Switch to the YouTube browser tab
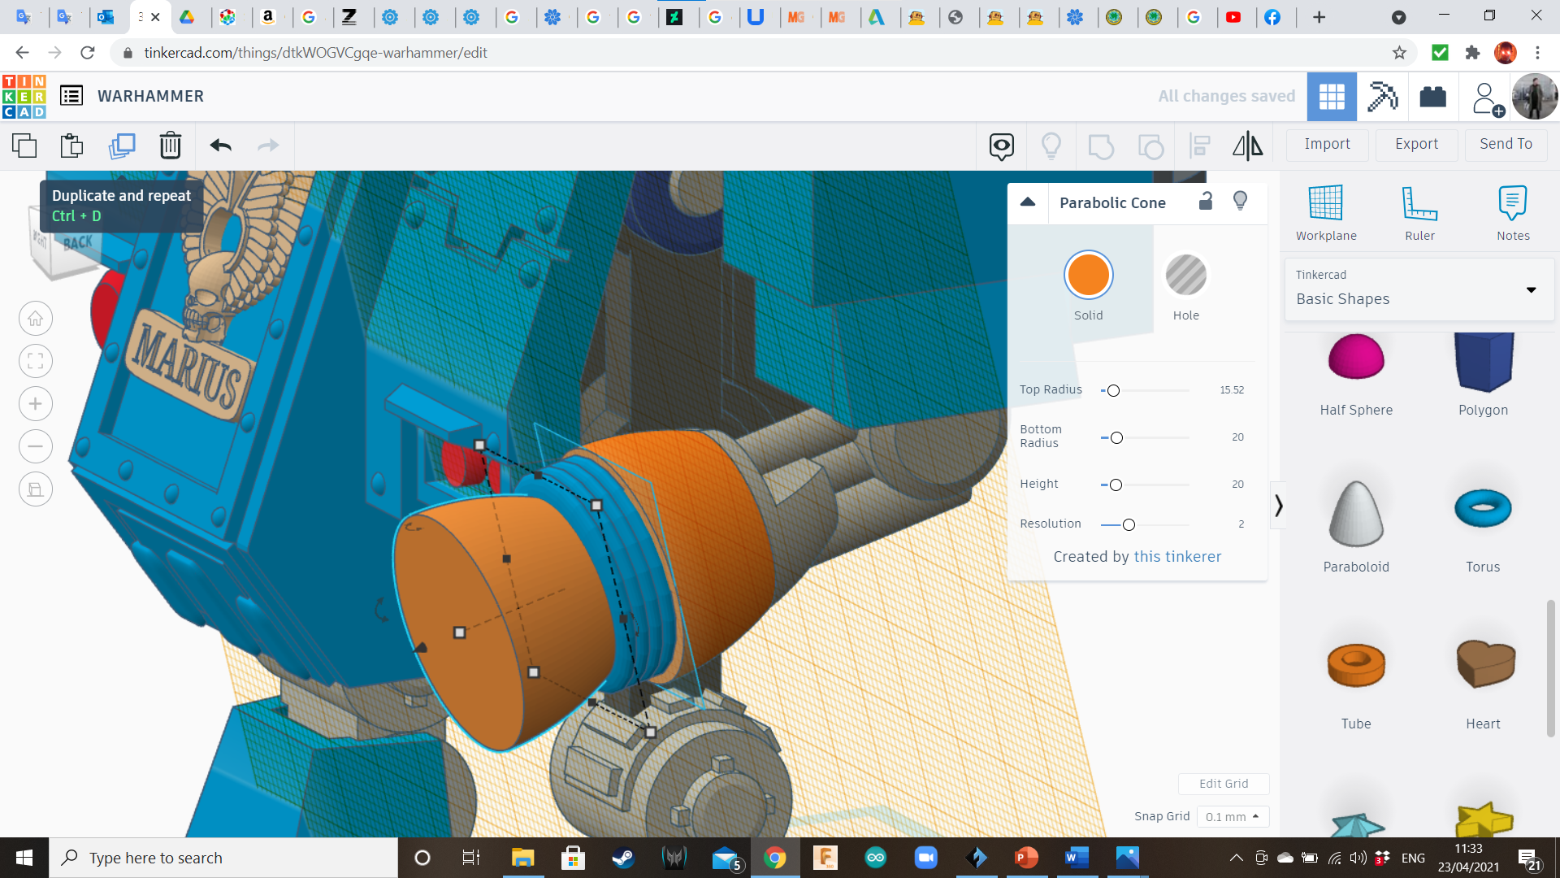 coord(1233,17)
